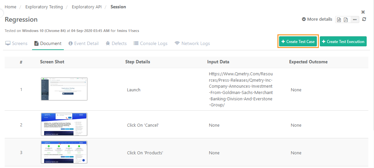Screen dimensions: 374x168
Task: Export session as document file icon
Action: click(x=339, y=20)
